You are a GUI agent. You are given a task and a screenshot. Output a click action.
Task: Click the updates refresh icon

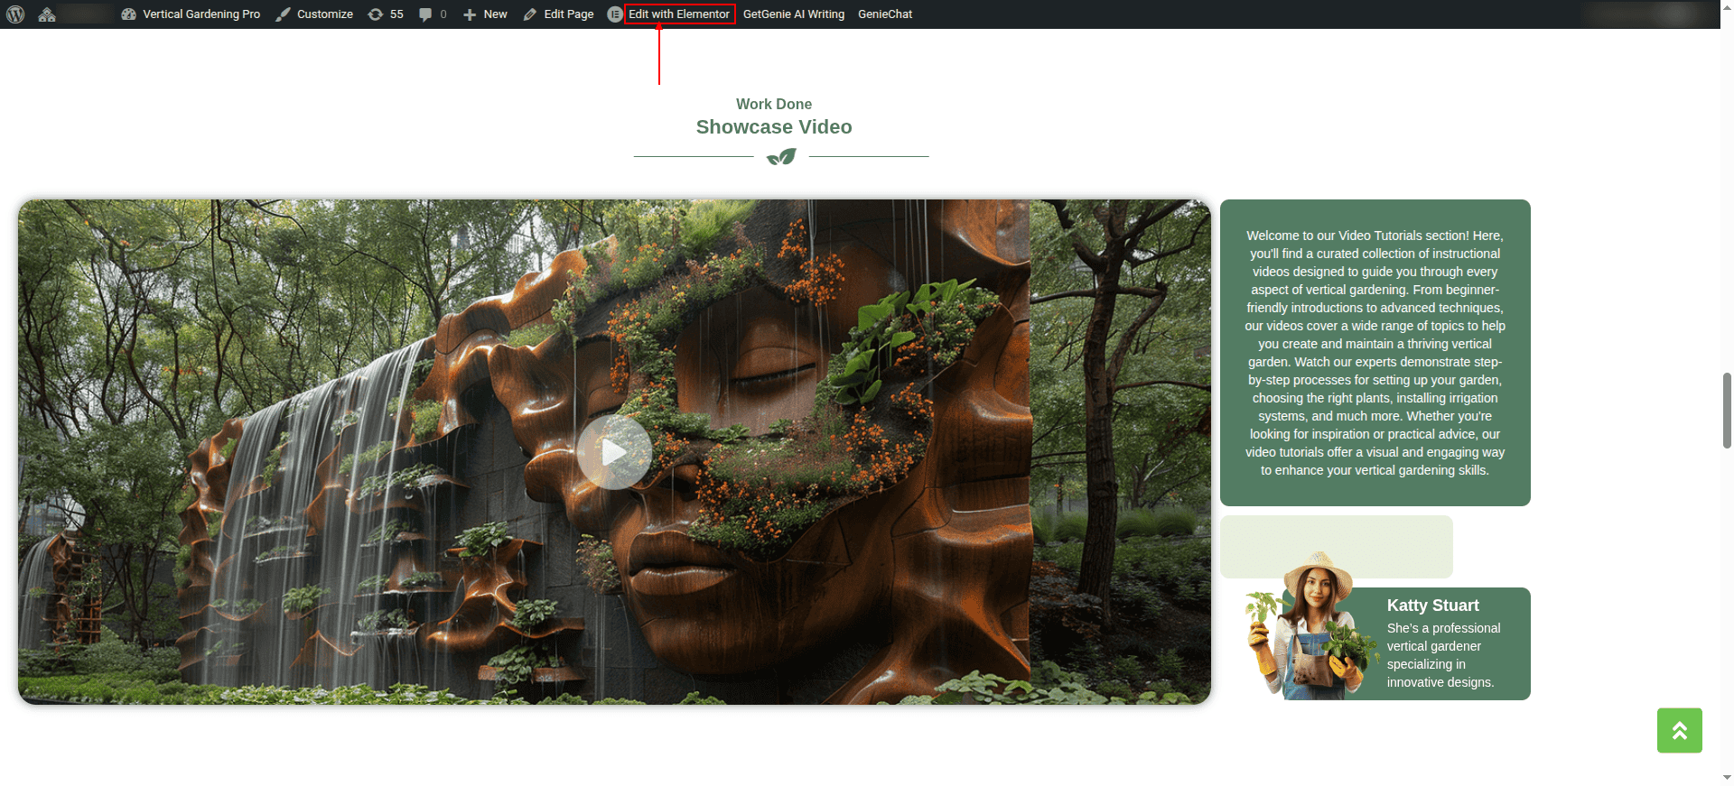pyautogui.click(x=375, y=14)
